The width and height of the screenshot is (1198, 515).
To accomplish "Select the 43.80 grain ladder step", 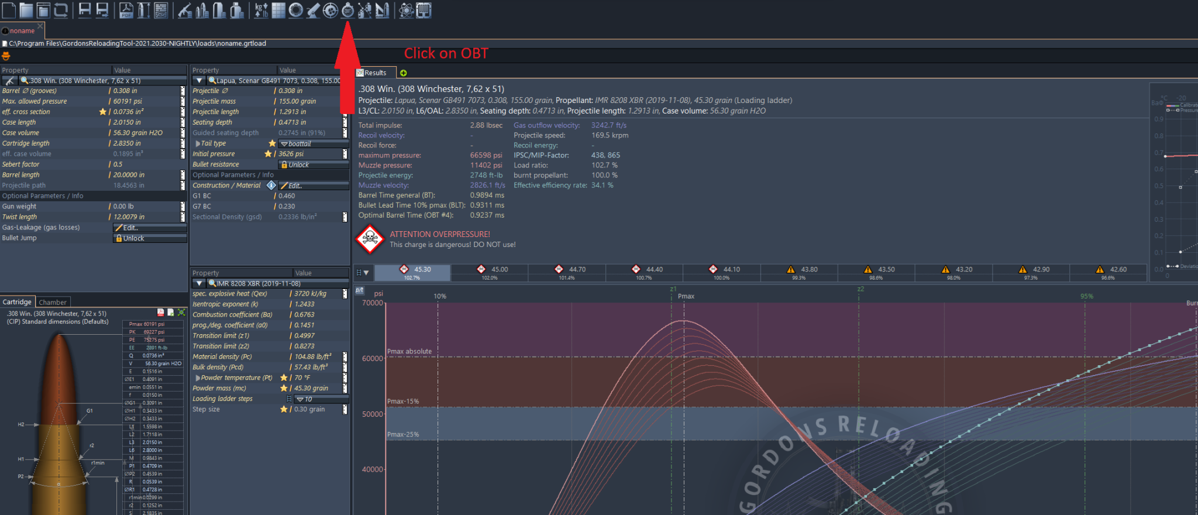I will (798, 273).
